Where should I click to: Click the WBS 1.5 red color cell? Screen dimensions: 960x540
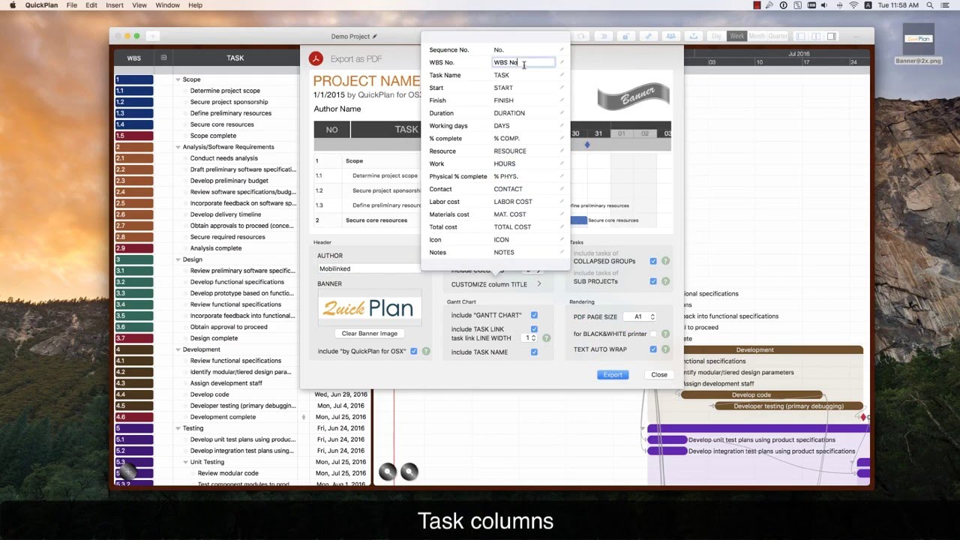[134, 136]
